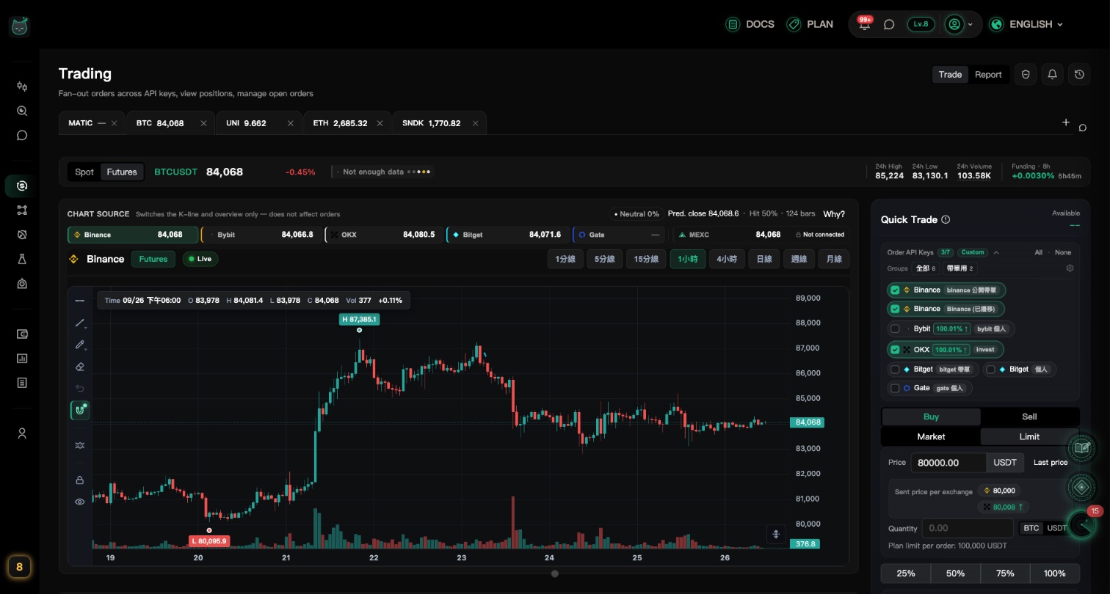1110x594 pixels.
Task: Click the Price input field
Action: coord(948,463)
